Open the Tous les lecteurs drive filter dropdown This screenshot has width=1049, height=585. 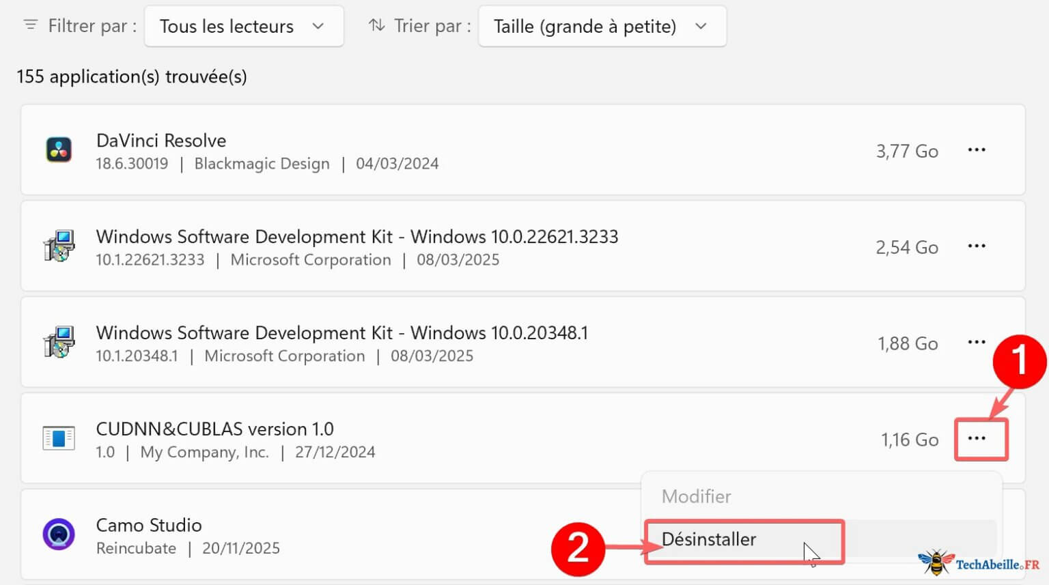(244, 26)
